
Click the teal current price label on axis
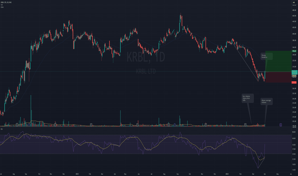[x=294, y=72]
